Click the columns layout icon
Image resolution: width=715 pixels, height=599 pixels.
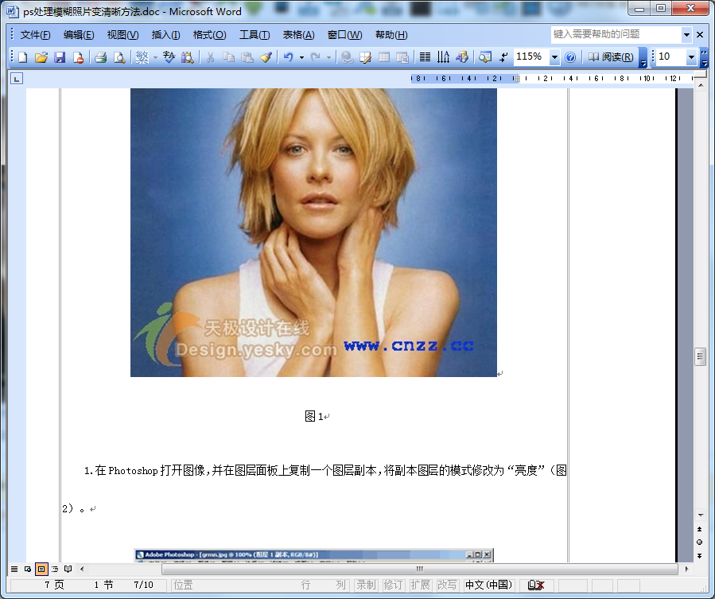pyautogui.click(x=425, y=57)
